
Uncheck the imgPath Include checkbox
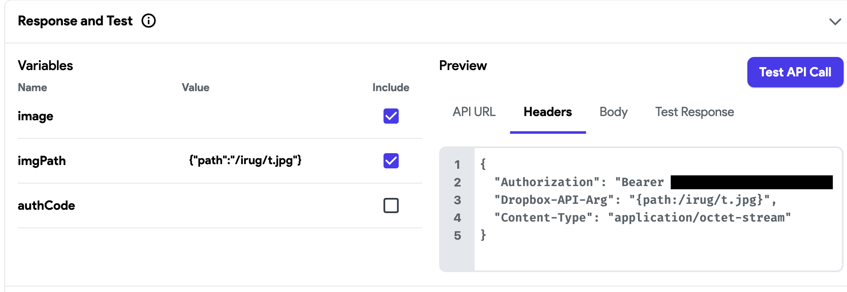(391, 161)
